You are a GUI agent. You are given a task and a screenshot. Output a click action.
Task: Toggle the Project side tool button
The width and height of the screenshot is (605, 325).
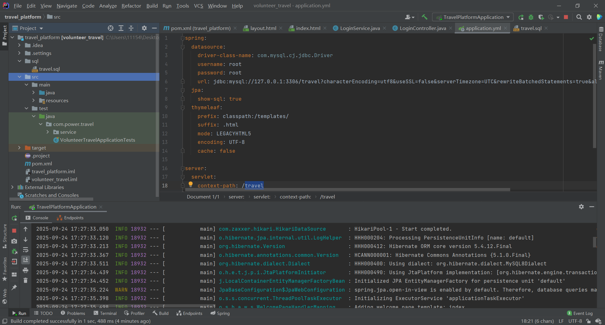pos(4,35)
